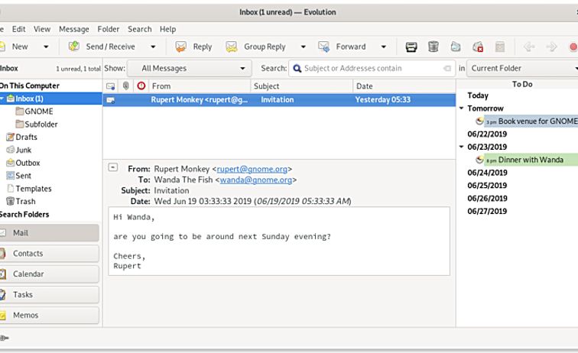Screen dimensions: 578x353
Task: Collapse the Tomorrow group in To Do
Action: [462, 108]
